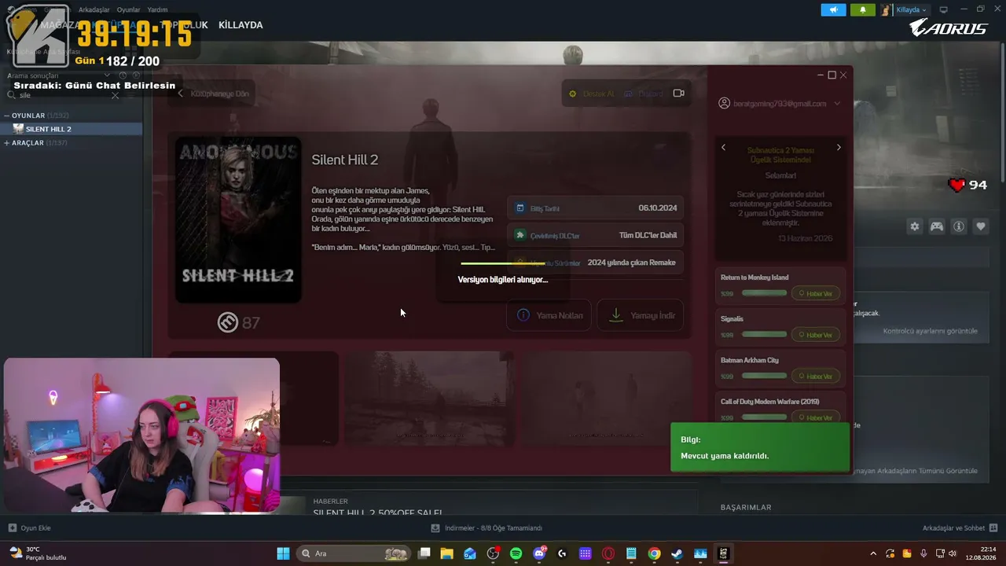The image size is (1006, 566).
Task: Go back with Kütüphaneye Dön
Action: 213,94
